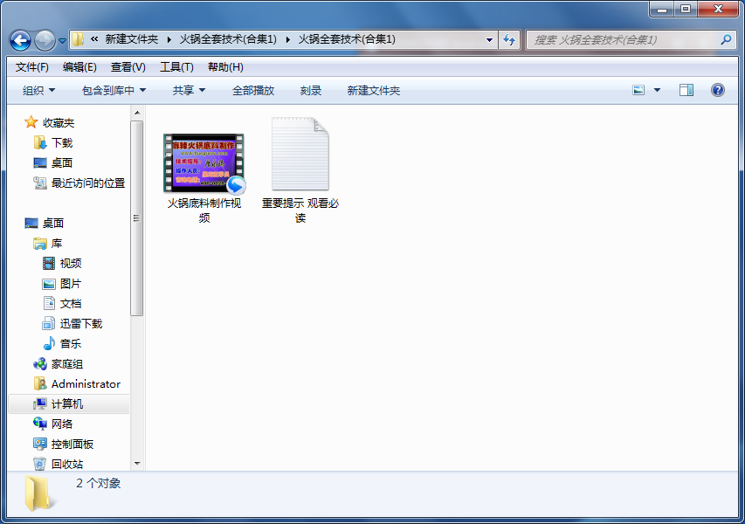Click the 新建文件夹 toolbar button
This screenshot has width=745, height=524.
coord(373,90)
